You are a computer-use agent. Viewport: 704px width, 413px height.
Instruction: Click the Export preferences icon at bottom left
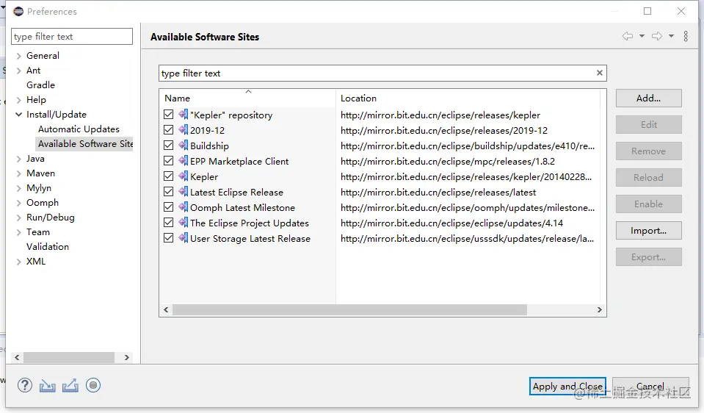click(x=70, y=386)
